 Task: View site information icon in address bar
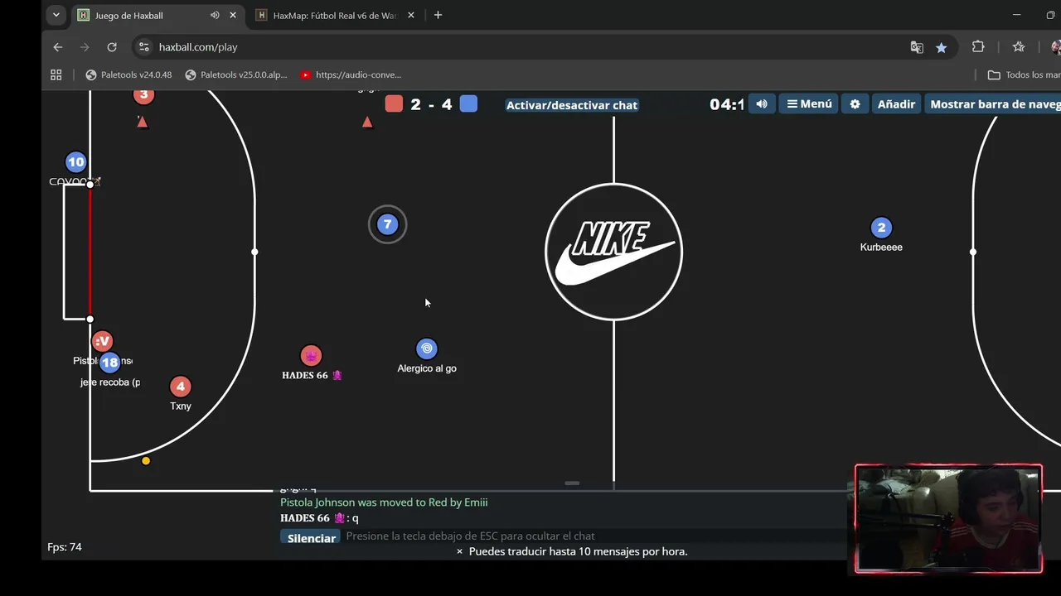click(144, 47)
